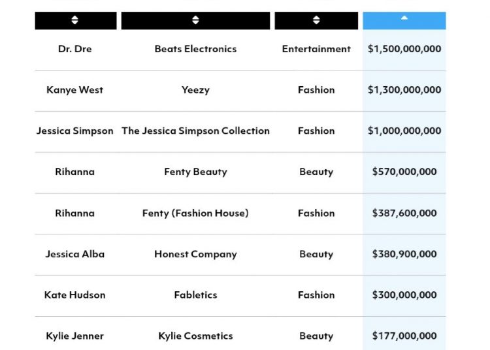Click the $1,500,000,000 value cell

[404, 49]
